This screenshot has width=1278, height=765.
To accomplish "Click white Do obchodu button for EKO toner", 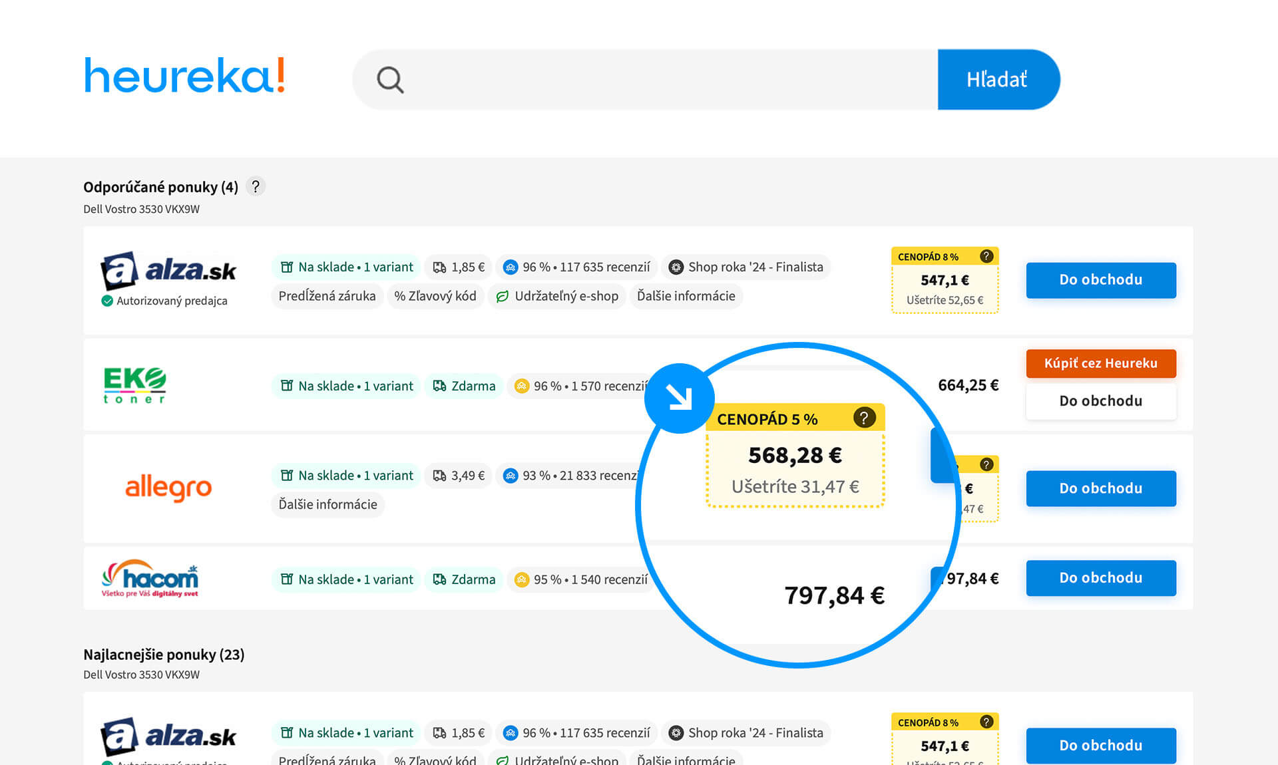I will (x=1101, y=401).
